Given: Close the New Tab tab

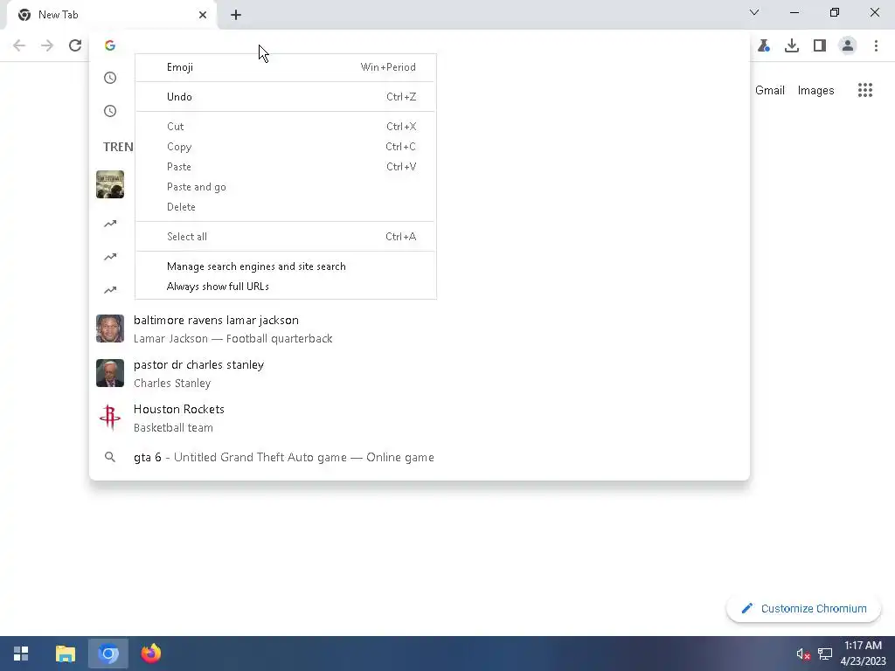Looking at the screenshot, I should (203, 15).
